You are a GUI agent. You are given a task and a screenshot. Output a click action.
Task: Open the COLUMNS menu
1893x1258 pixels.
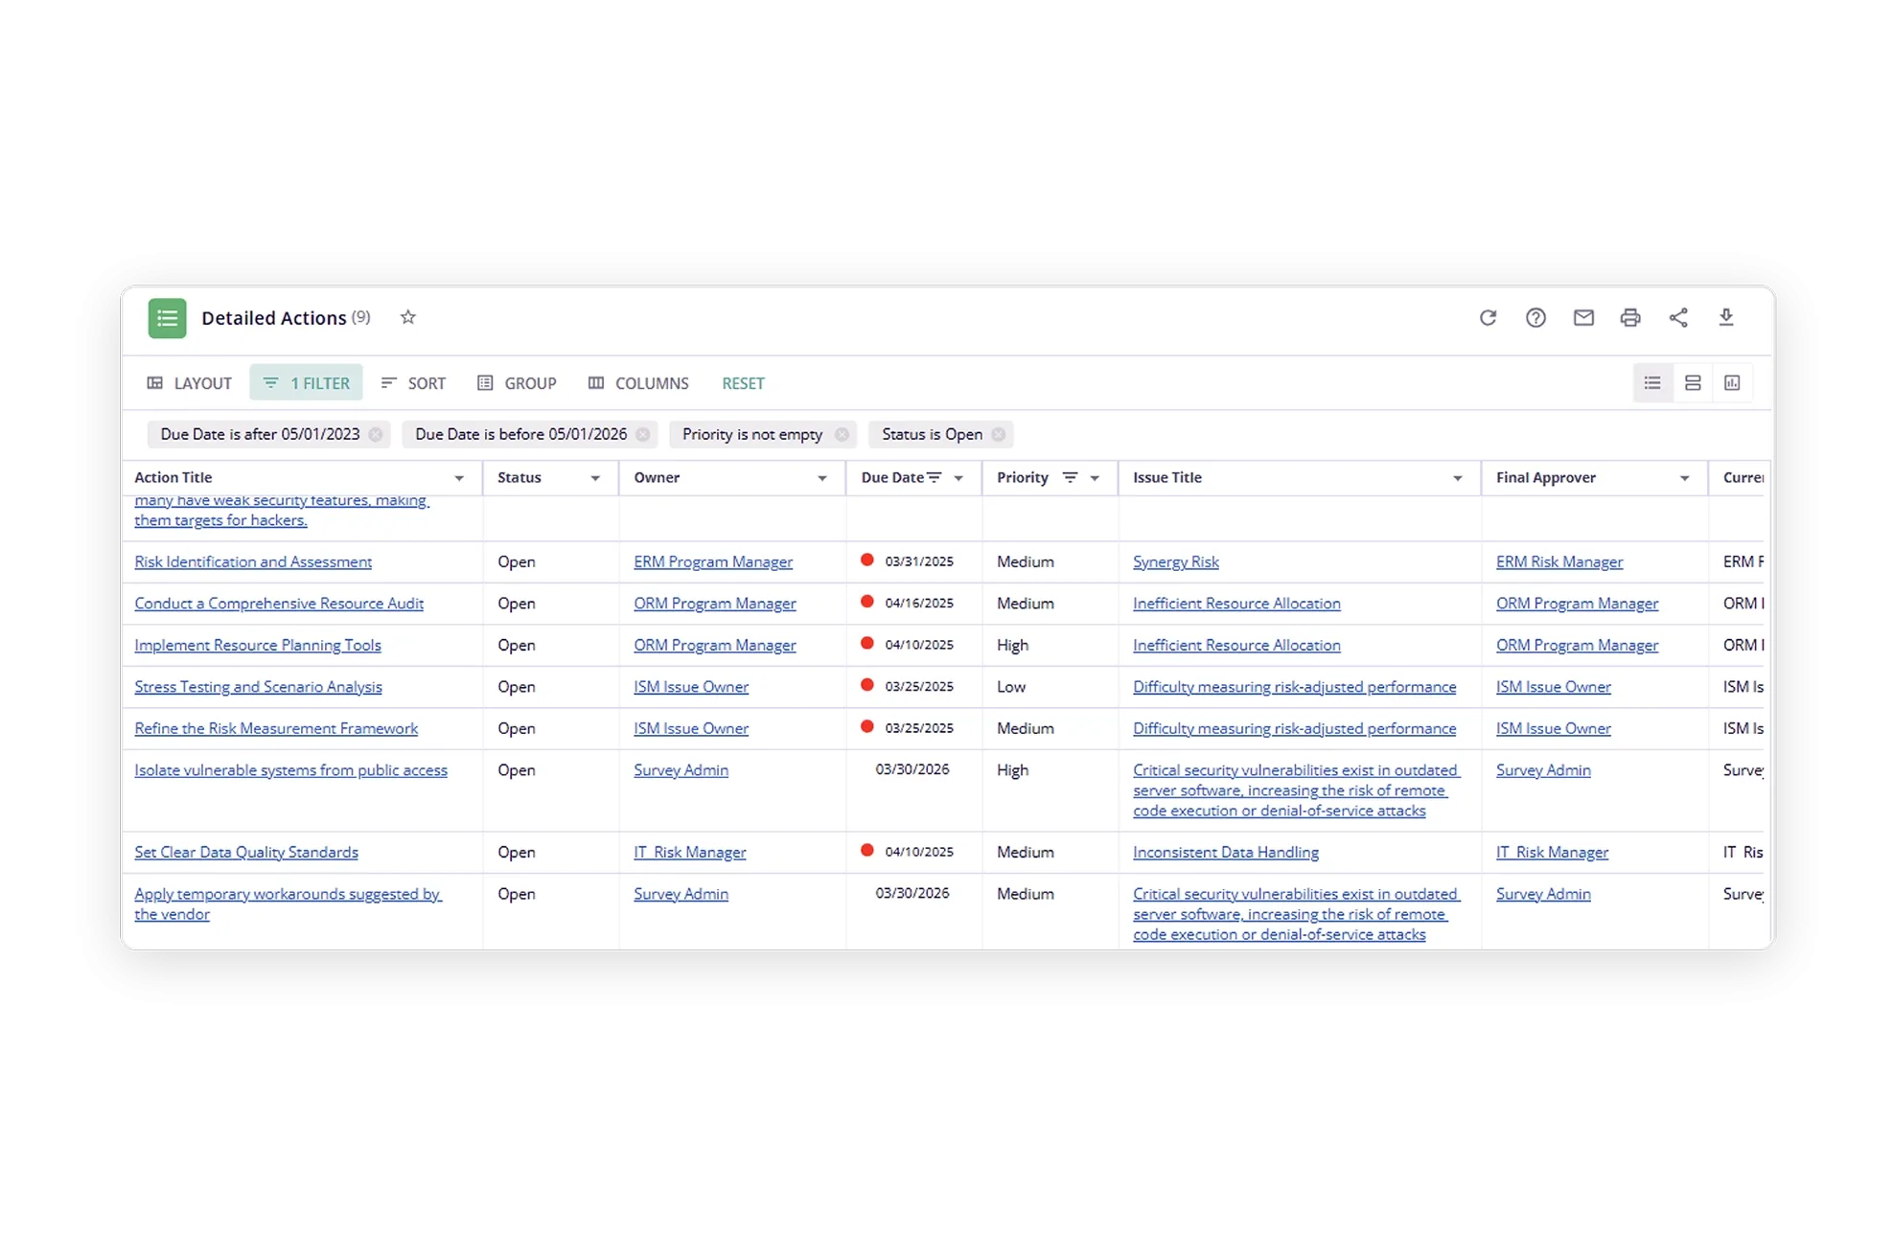pos(638,383)
